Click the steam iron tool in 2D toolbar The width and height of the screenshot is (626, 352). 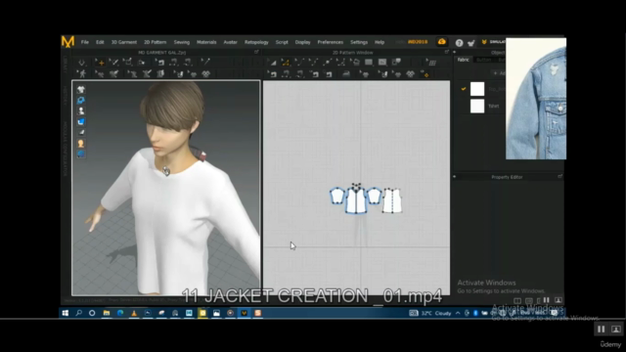345,74
